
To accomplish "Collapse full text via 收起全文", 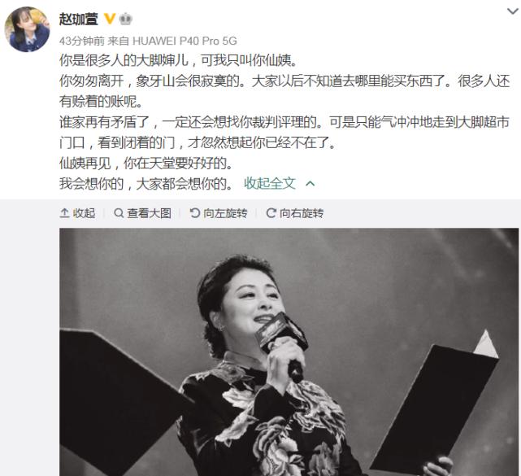I will (x=270, y=183).
